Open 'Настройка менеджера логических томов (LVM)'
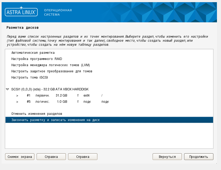Screen dimensions: 221x170 (x=51, y=65)
